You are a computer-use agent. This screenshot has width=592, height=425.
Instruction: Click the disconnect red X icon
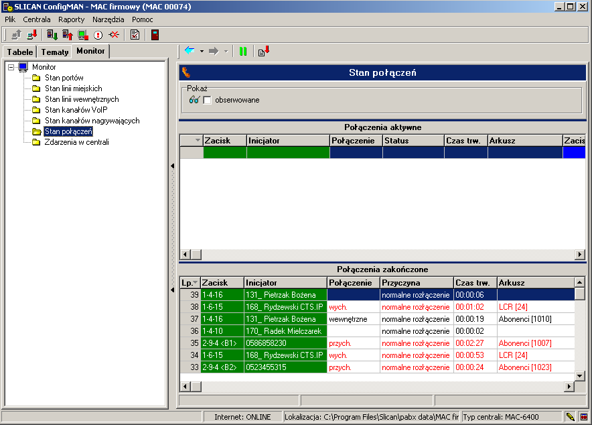pos(114,35)
